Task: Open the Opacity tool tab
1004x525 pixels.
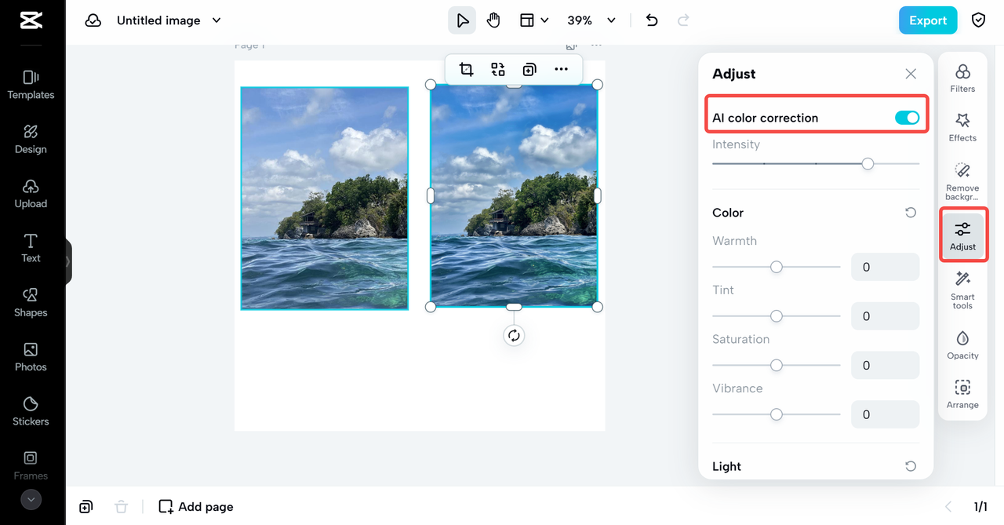Action: point(962,345)
